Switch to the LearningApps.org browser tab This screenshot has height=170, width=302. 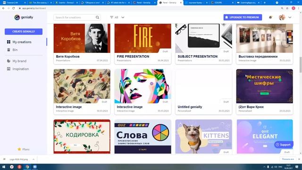click(248, 3)
